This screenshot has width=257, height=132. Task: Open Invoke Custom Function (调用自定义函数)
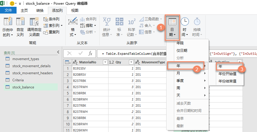pos(34,27)
